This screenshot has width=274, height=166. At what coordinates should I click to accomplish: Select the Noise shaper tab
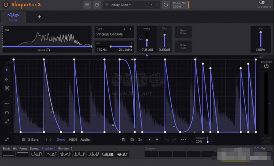coord(13,17)
